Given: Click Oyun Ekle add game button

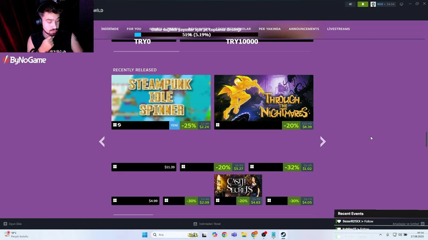Looking at the screenshot, I should (13, 224).
